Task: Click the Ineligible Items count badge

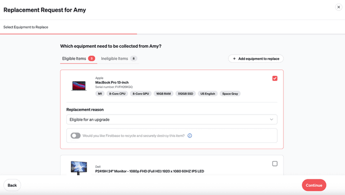Action: tap(133, 58)
